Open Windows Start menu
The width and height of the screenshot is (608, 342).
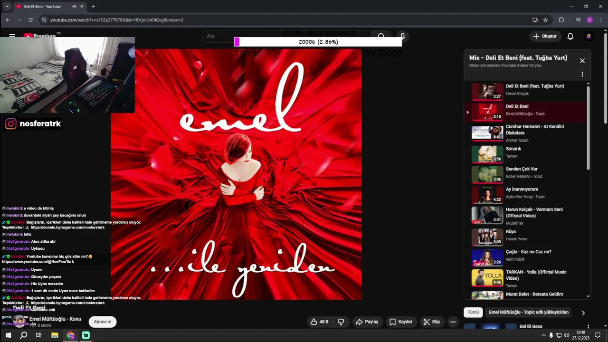[x=8, y=335]
